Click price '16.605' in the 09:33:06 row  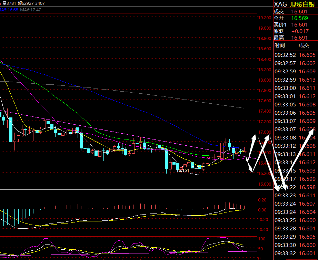click(307, 113)
